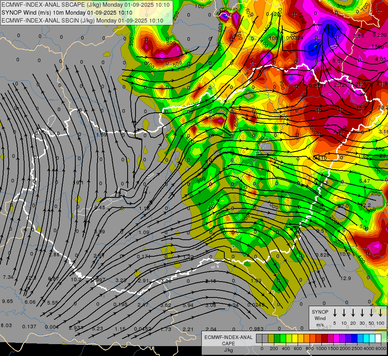Click the 200 tick label on the CAPE scale
The image size is (388, 356).
(x=274, y=348)
